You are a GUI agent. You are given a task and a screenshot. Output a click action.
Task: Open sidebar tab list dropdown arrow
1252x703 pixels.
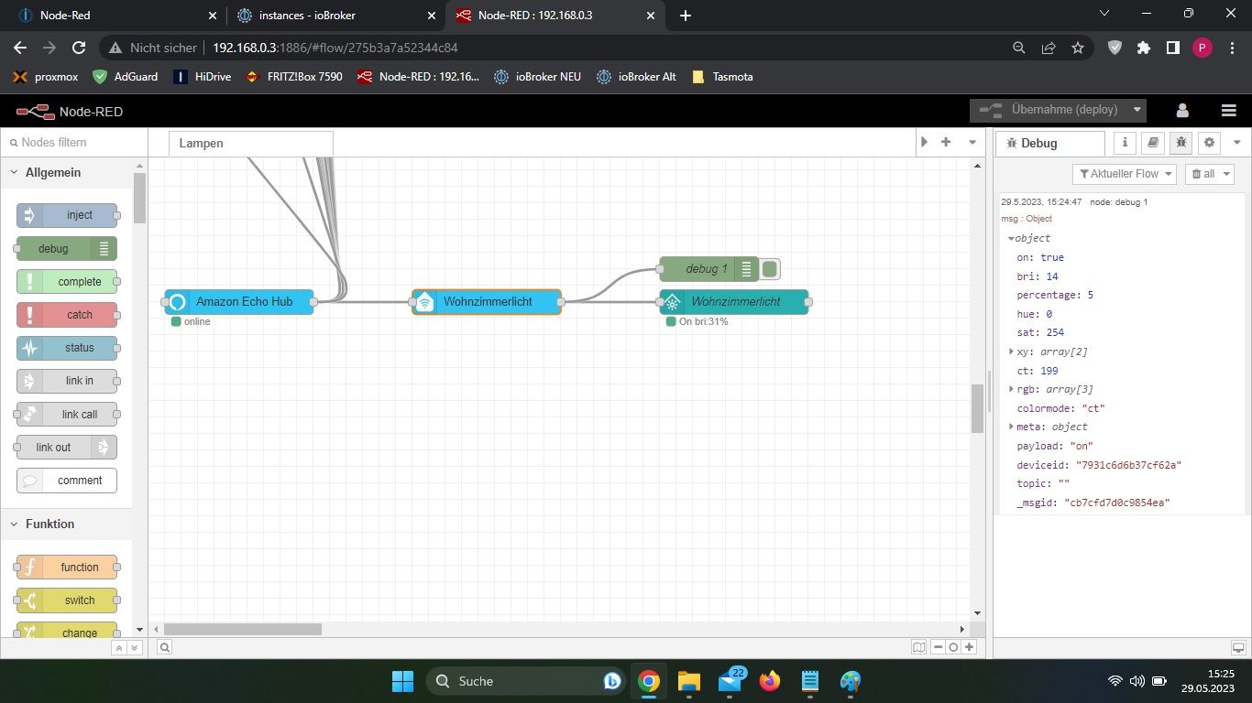1236,143
